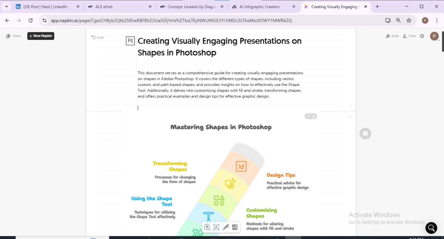Open the tab search dropdown arrow

tap(6, 7)
